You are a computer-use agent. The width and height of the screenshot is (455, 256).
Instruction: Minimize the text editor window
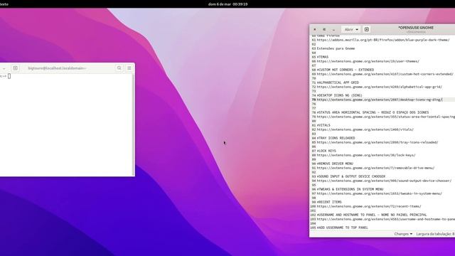click(333, 29)
